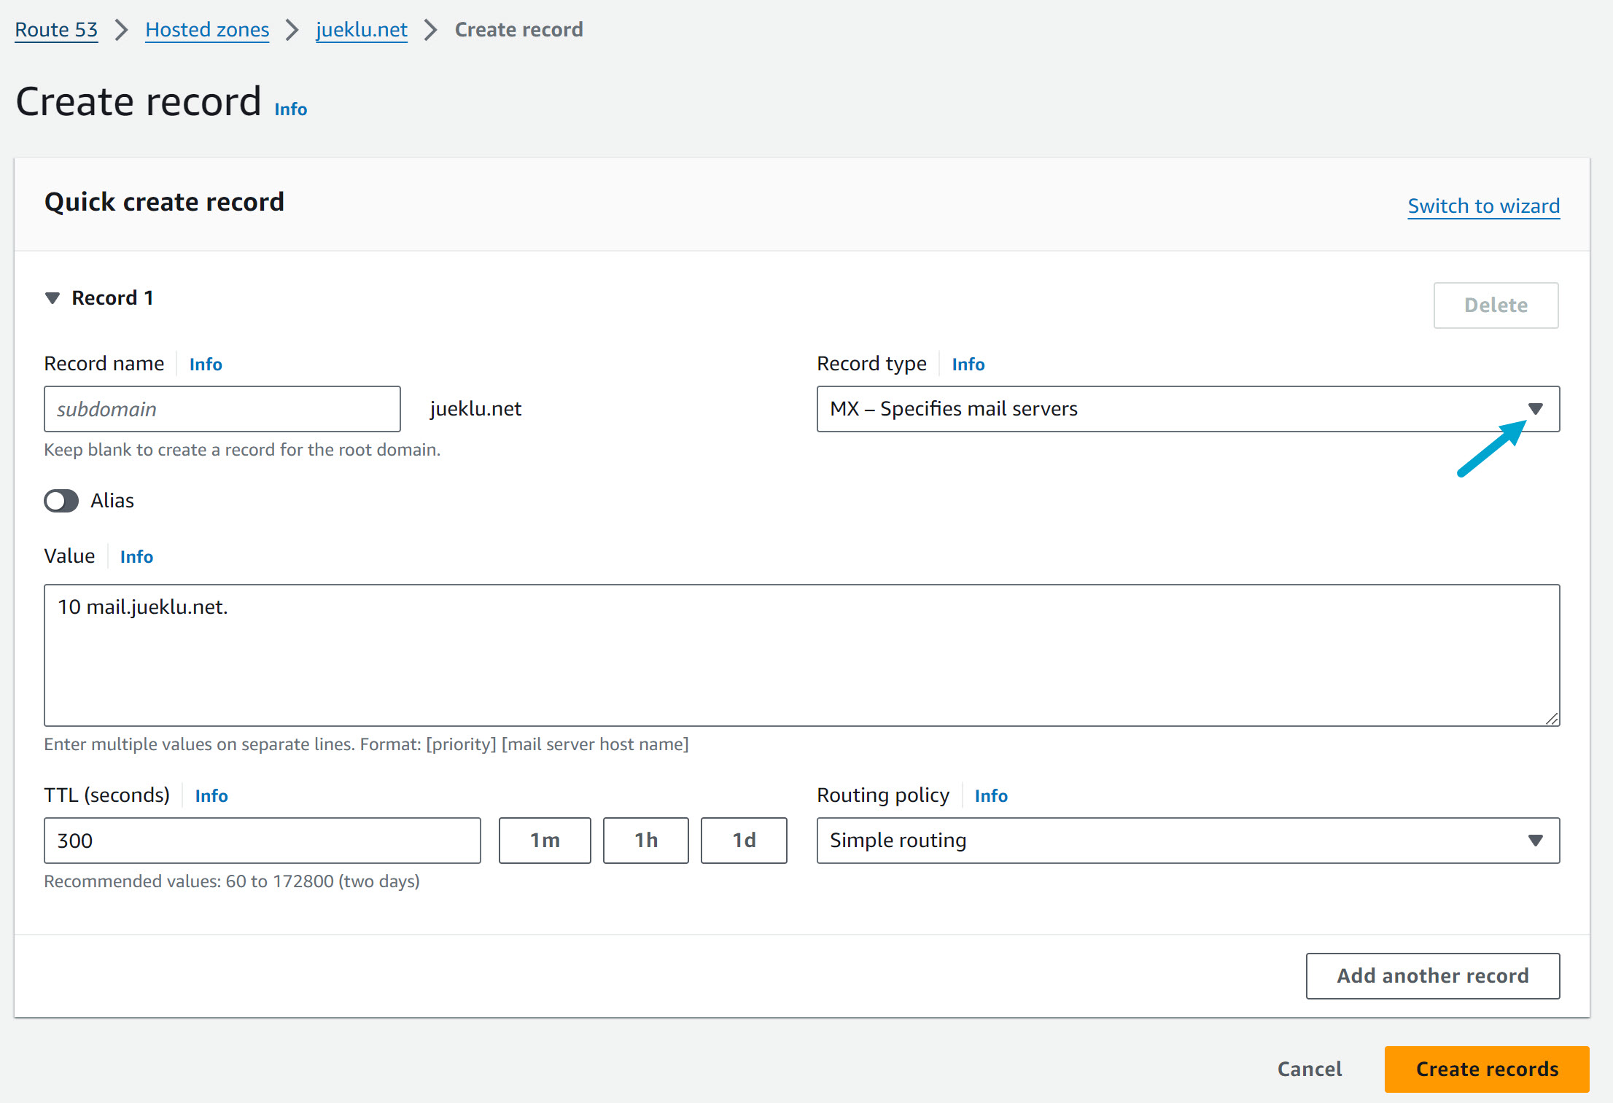Open the Record type dropdown
The height and width of the screenshot is (1103, 1613).
[1187, 409]
